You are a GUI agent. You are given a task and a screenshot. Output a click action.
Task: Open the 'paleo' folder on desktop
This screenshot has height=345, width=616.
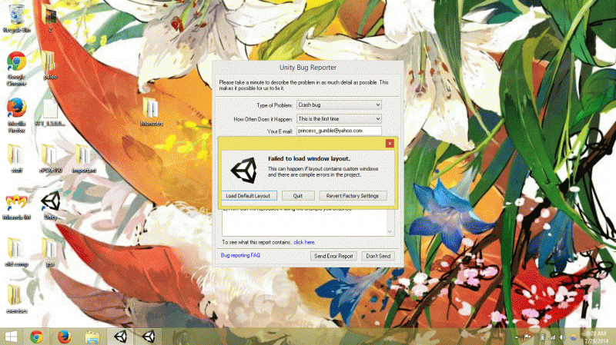tap(50, 65)
